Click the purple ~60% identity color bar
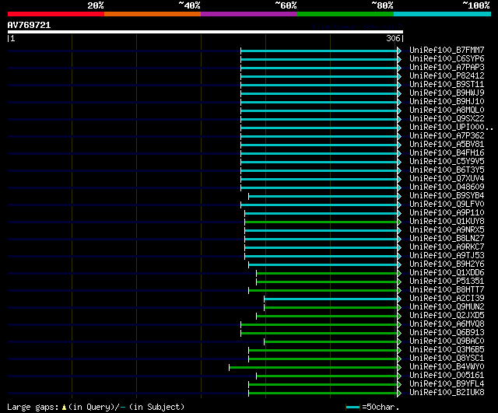This screenshot has height=413, width=498. 249,14
